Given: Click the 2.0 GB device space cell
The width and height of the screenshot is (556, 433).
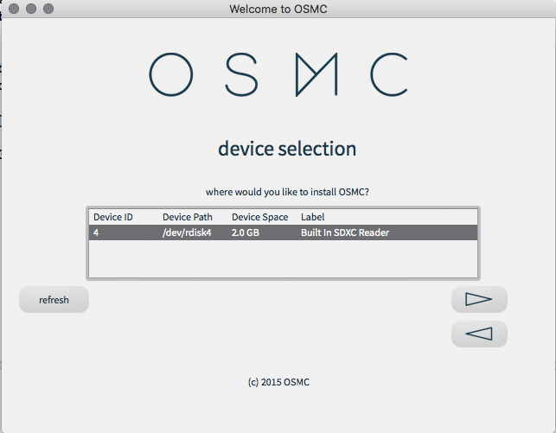Looking at the screenshot, I should pyautogui.click(x=245, y=232).
